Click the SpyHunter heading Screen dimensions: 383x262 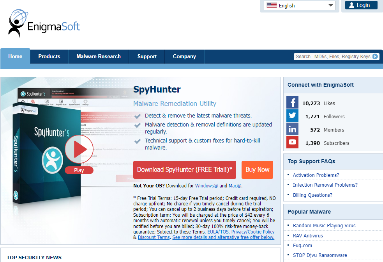point(157,89)
